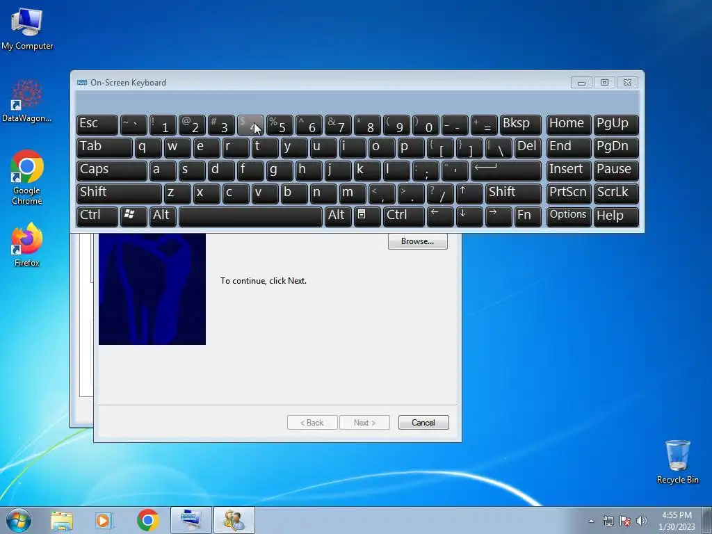Click the wizard's blue side image
712x534 pixels.
point(152,289)
